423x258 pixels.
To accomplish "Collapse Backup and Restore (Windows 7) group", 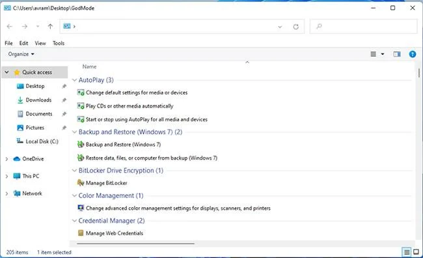I will [74, 132].
